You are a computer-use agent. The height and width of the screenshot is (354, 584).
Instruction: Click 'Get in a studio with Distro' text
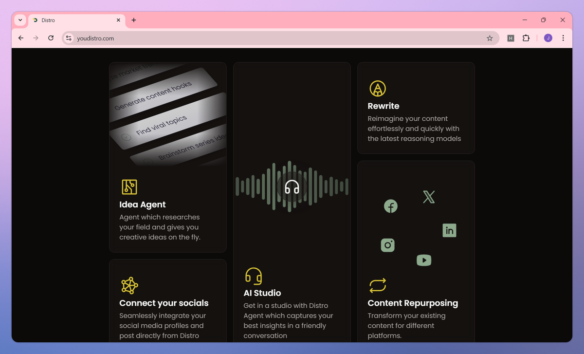288,320
